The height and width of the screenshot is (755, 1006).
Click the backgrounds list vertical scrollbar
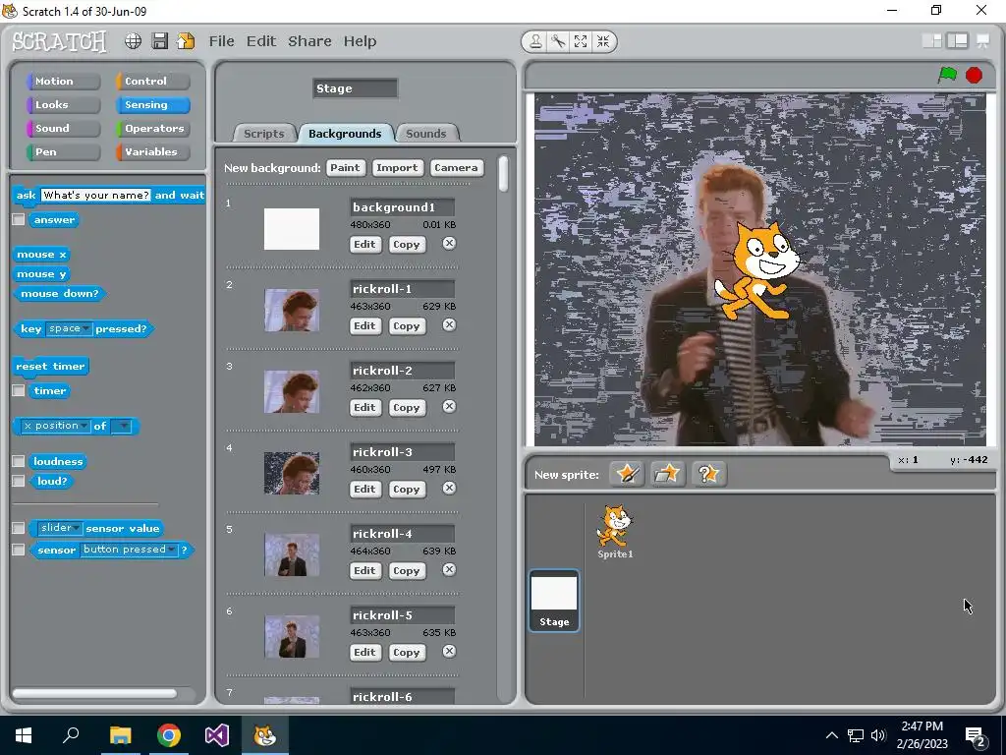pyautogui.click(x=504, y=173)
